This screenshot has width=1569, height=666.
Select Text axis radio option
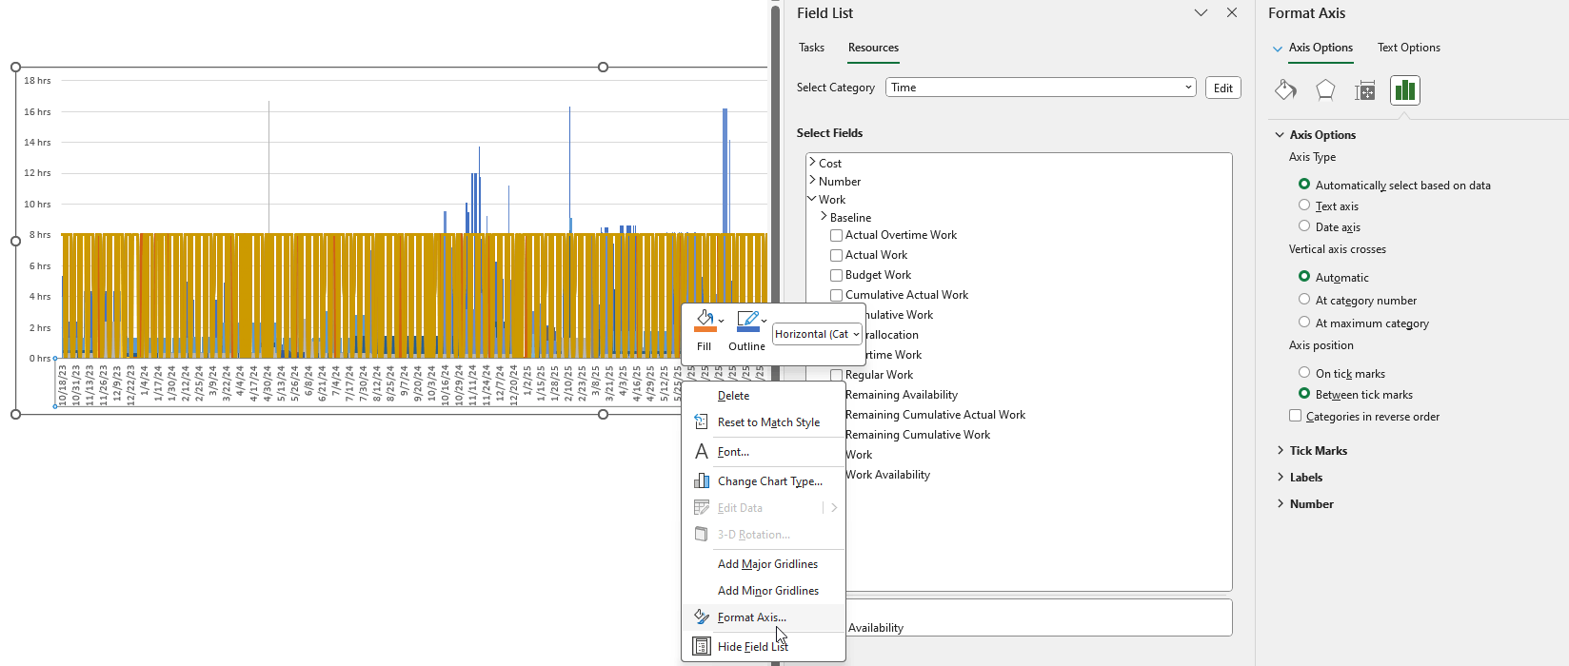[x=1304, y=206]
